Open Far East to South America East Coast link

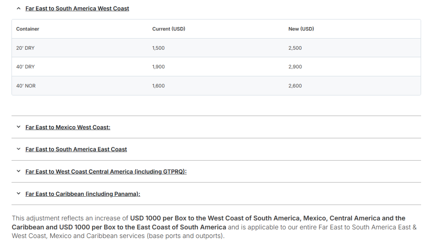click(76, 149)
